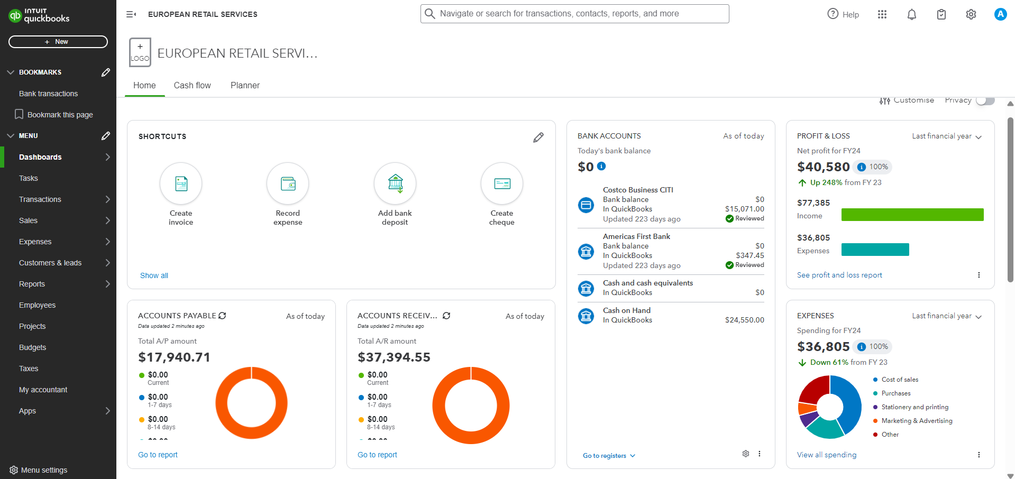Click the See profit and loss report link

tap(839, 275)
